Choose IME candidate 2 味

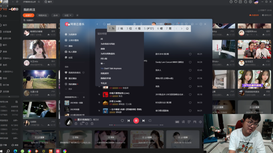pos(120,29)
